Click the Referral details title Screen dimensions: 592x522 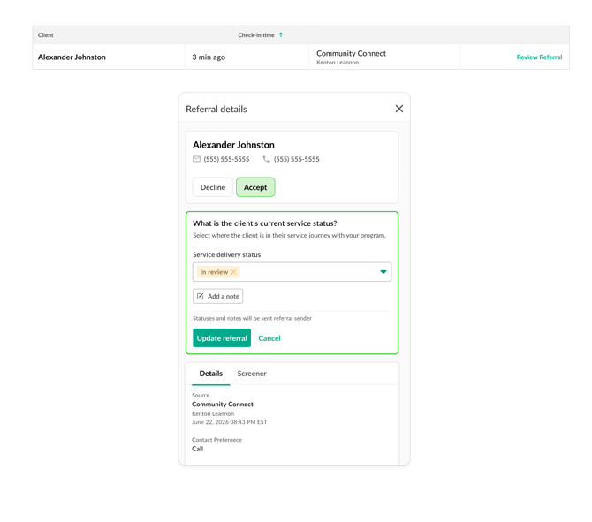(x=216, y=109)
